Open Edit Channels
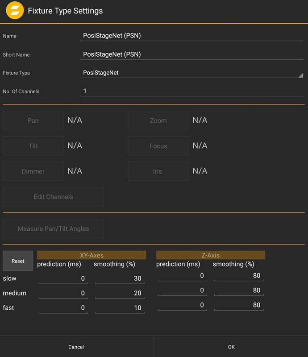308x357 pixels. (53, 197)
